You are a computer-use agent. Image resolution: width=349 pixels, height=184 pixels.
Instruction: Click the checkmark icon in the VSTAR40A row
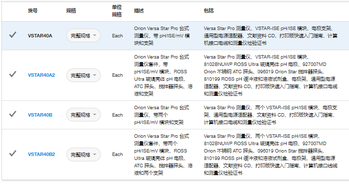click(x=13, y=35)
